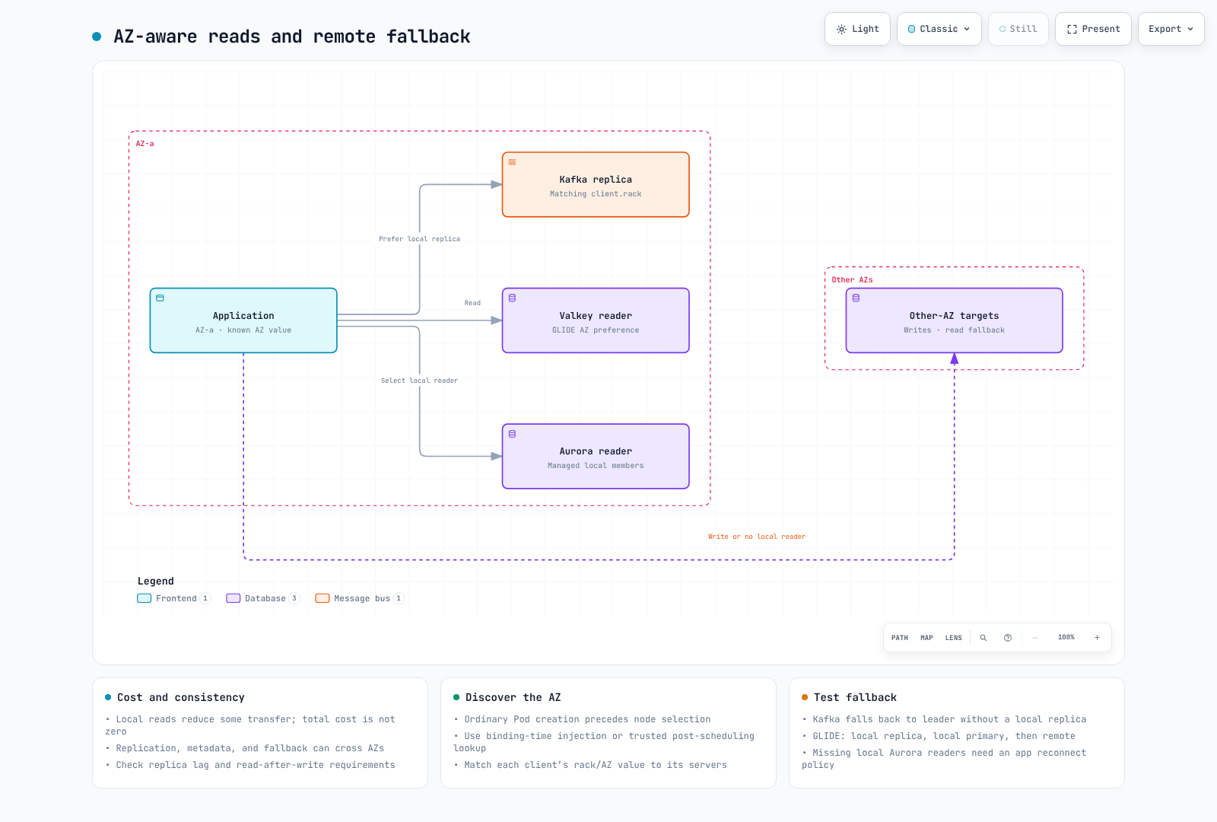Click the Kafka replica message-bus icon
The image size is (1217, 822).
coord(513,162)
